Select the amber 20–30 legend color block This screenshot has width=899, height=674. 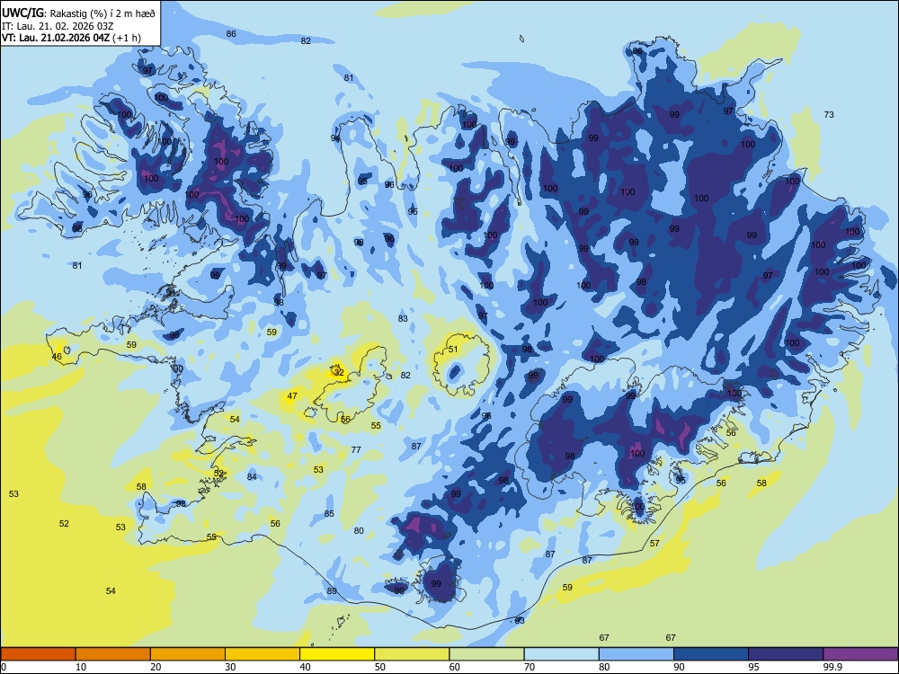[x=188, y=654]
